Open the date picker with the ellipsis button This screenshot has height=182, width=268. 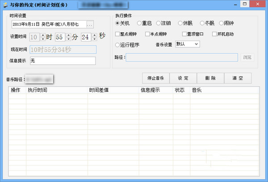(x=90, y=24)
